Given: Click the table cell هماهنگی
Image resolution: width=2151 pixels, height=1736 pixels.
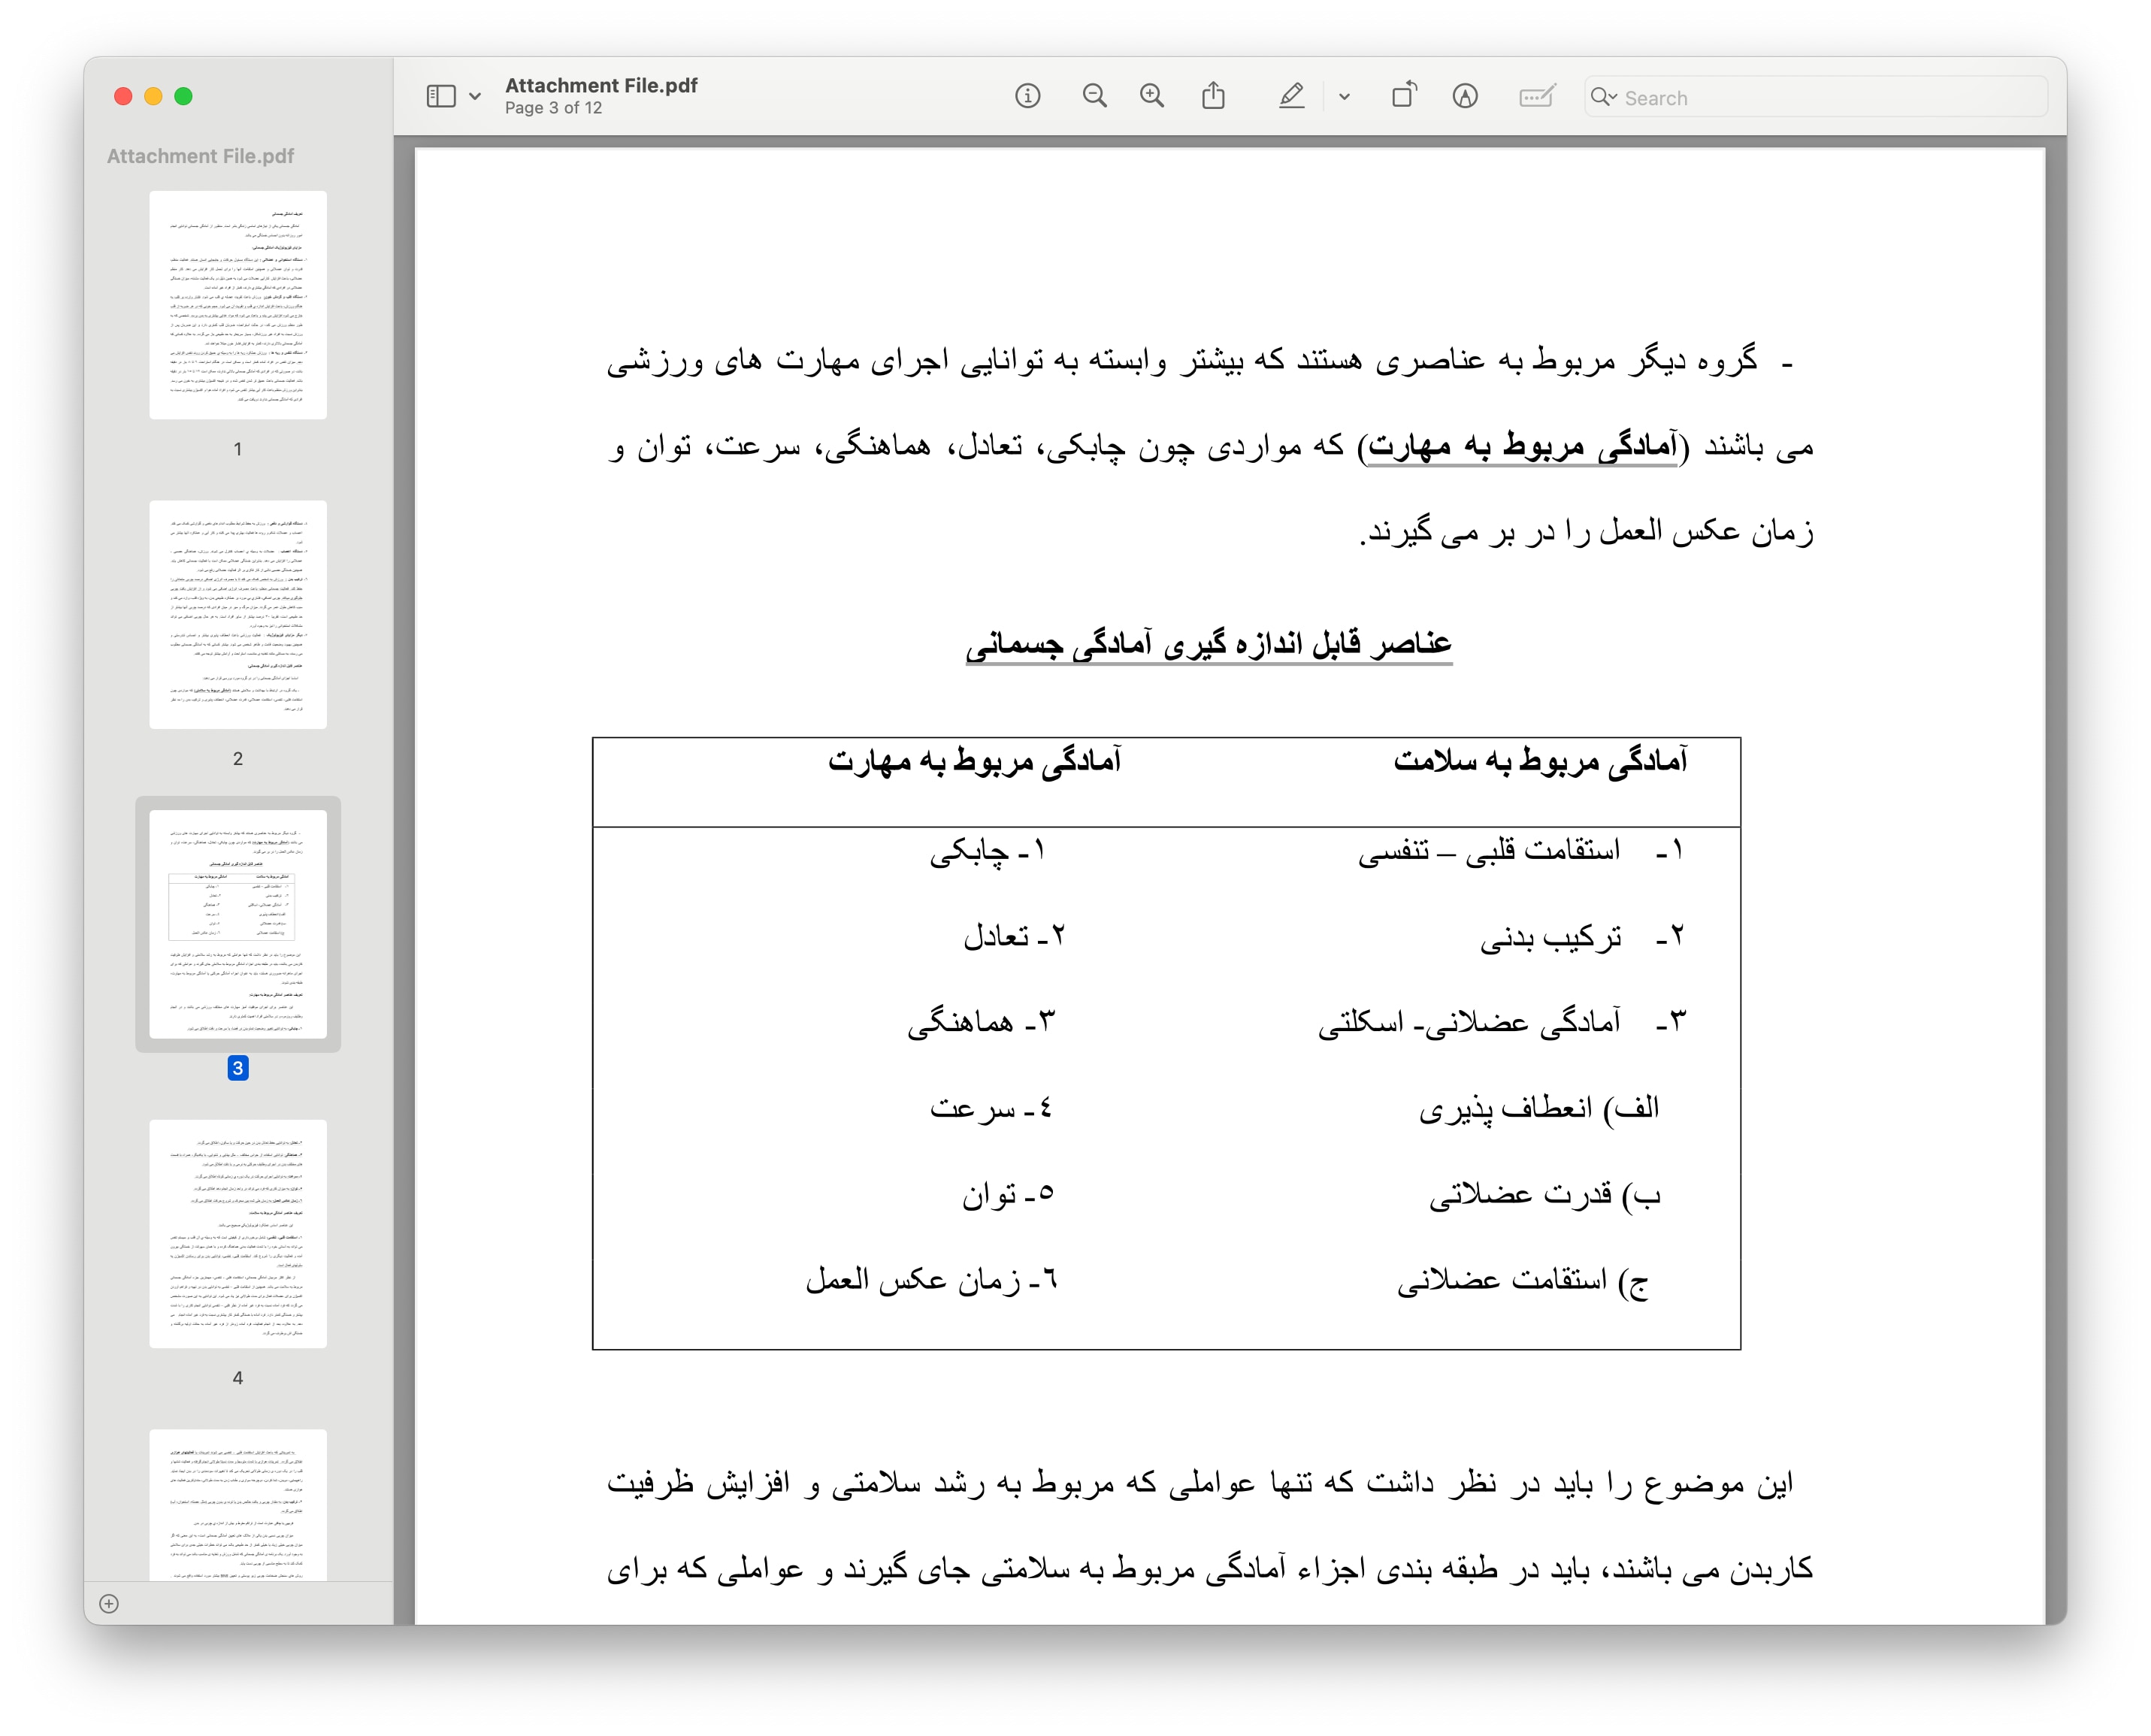Looking at the screenshot, I should [x=960, y=1022].
